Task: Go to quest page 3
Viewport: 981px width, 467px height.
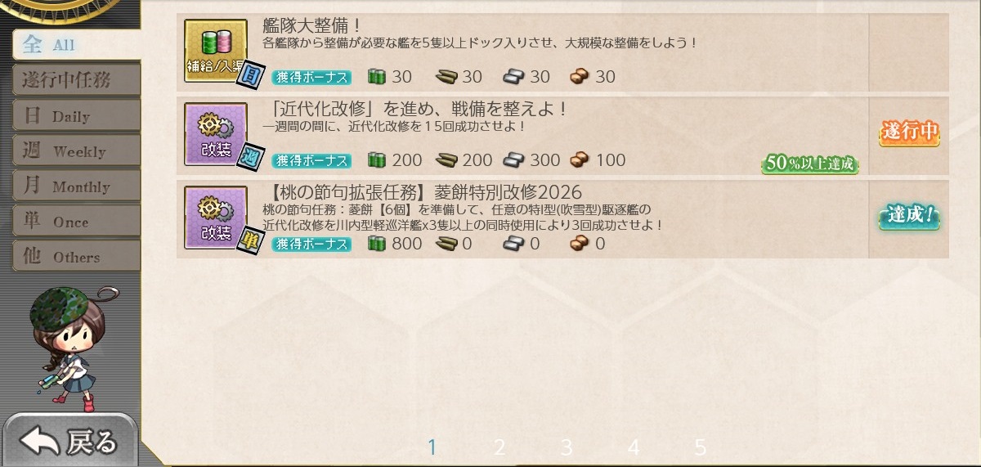Action: 567,447
